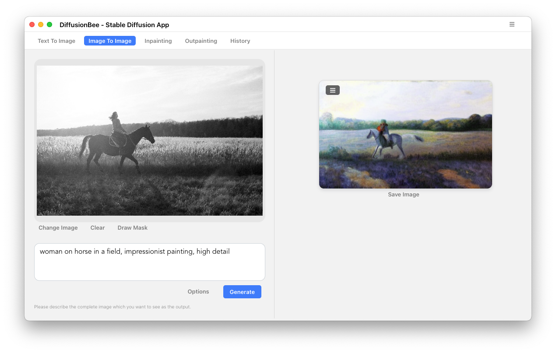556x353 pixels.
Task: Click the red close window button
Action: [32, 24]
